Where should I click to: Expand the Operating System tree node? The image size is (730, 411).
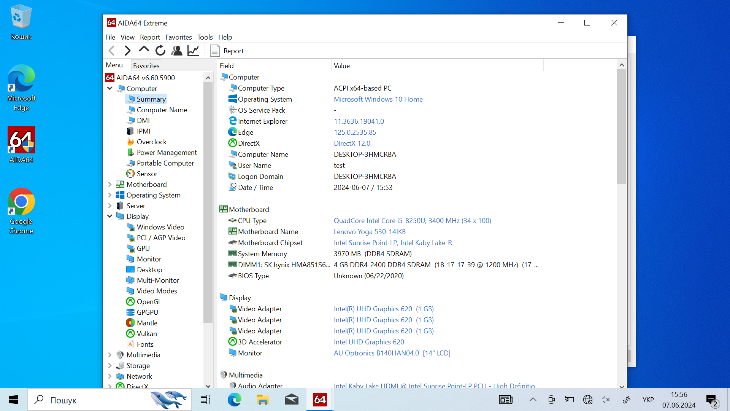(x=110, y=195)
